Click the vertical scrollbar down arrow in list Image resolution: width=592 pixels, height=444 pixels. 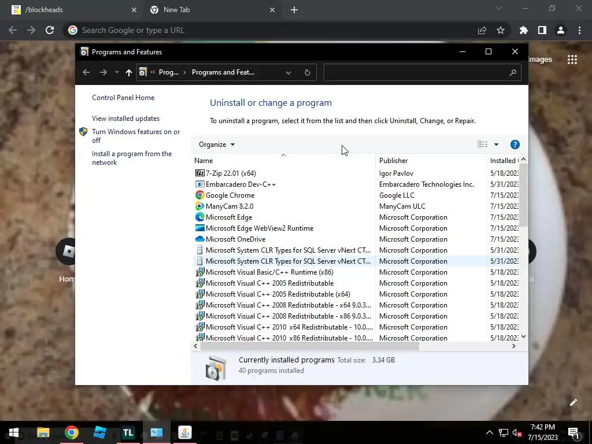523,336
